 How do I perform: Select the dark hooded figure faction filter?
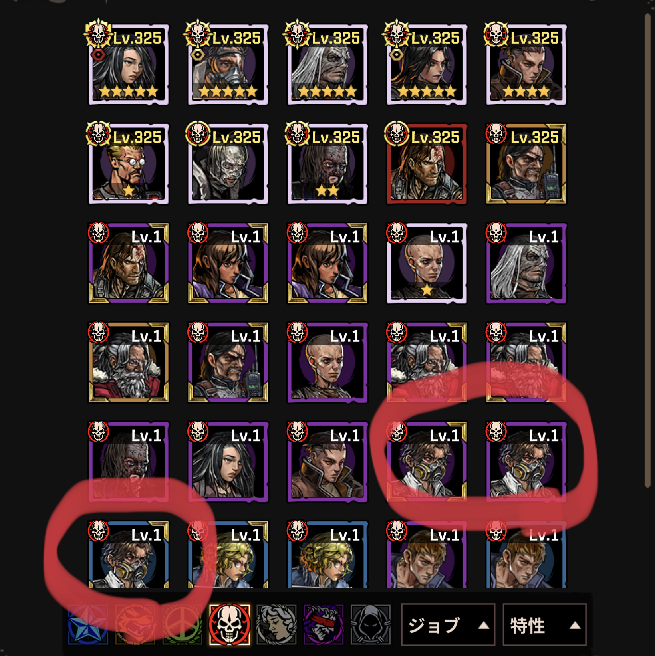[371, 624]
